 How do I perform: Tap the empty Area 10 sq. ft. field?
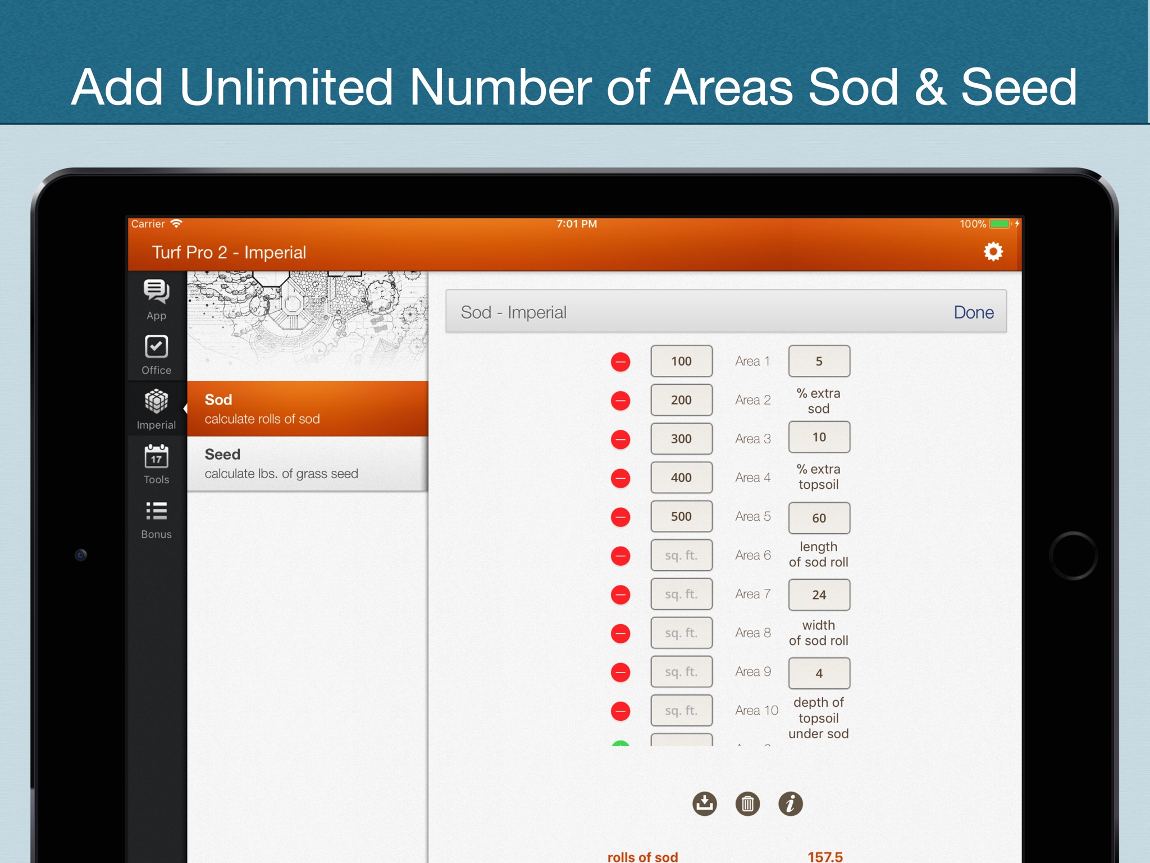coord(681,710)
